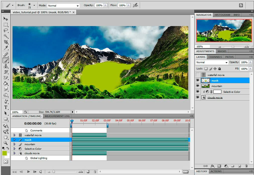Add a layer mask

219,166
